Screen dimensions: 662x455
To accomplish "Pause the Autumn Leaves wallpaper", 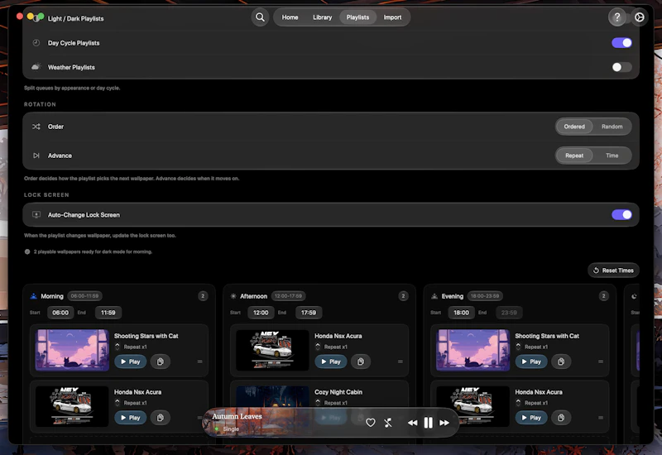I will [428, 423].
